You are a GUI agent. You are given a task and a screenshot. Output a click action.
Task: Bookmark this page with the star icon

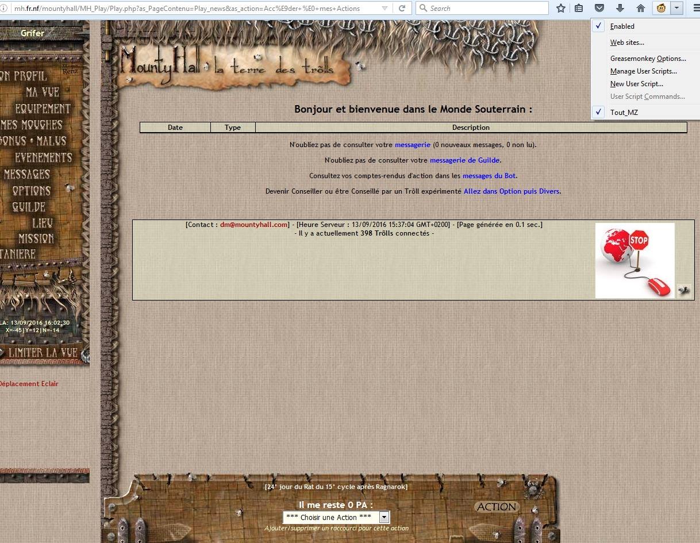[561, 8]
